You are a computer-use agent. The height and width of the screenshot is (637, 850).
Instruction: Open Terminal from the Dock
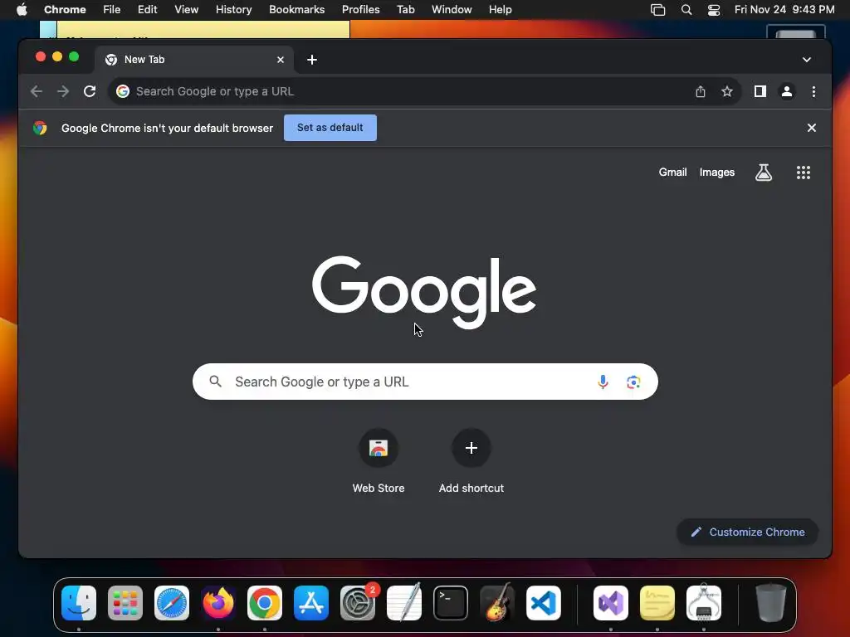pos(451,603)
